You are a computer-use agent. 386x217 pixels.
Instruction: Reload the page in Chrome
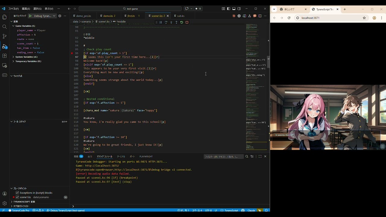point(289,18)
